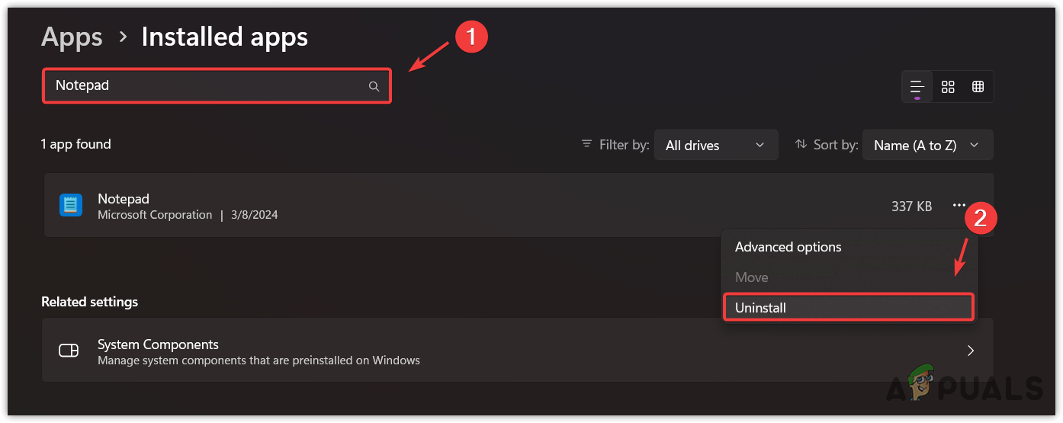The height and width of the screenshot is (423, 1063).
Task: Select Advanced options from the context menu
Action: [x=788, y=247]
